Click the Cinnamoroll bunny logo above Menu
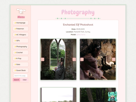Screen dimensions: 136x102 (21, 11)
